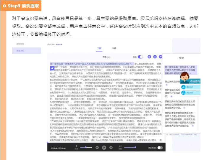
Task: Click the share arrow icon
Action: (x=161, y=57)
